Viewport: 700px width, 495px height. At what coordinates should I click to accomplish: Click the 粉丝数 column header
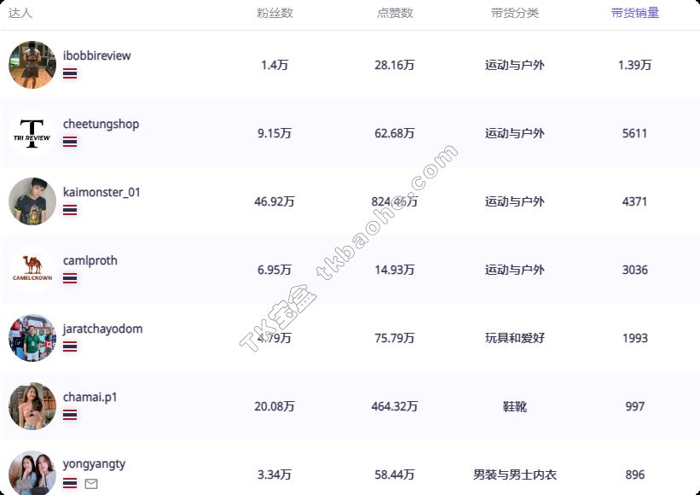[275, 13]
